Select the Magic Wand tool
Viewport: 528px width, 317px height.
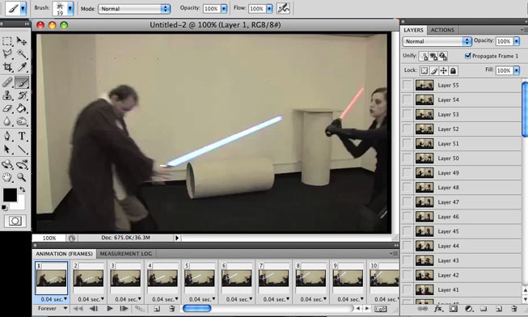click(22, 54)
